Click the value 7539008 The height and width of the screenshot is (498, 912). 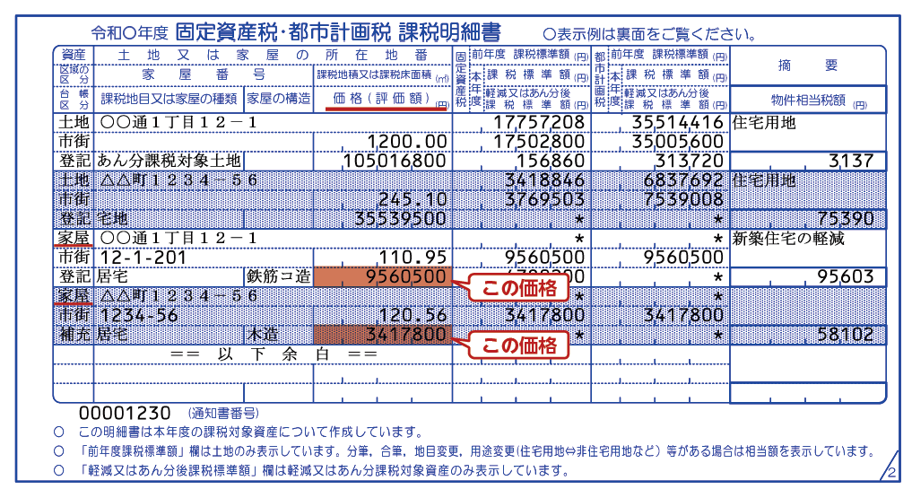click(x=683, y=199)
